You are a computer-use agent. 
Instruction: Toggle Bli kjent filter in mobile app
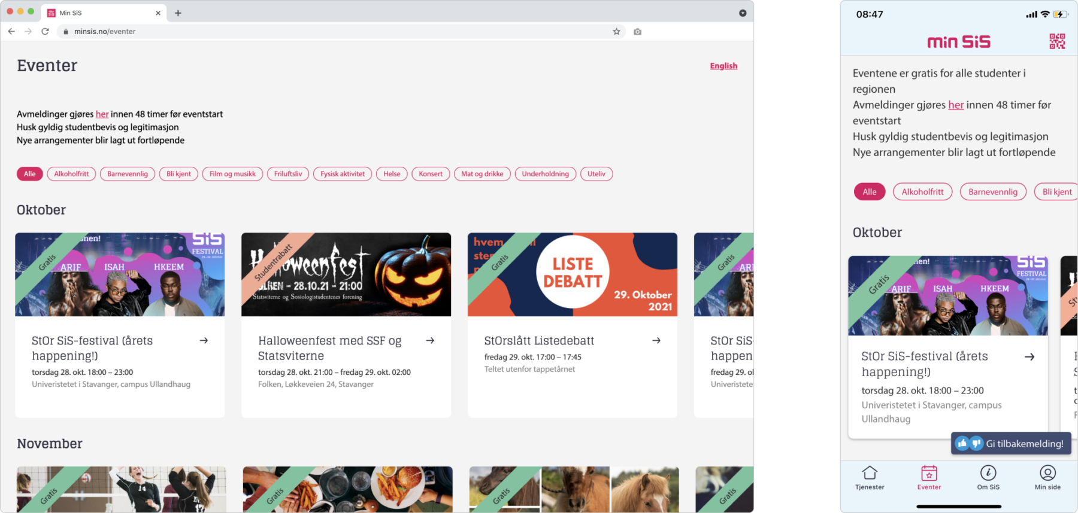click(1056, 192)
